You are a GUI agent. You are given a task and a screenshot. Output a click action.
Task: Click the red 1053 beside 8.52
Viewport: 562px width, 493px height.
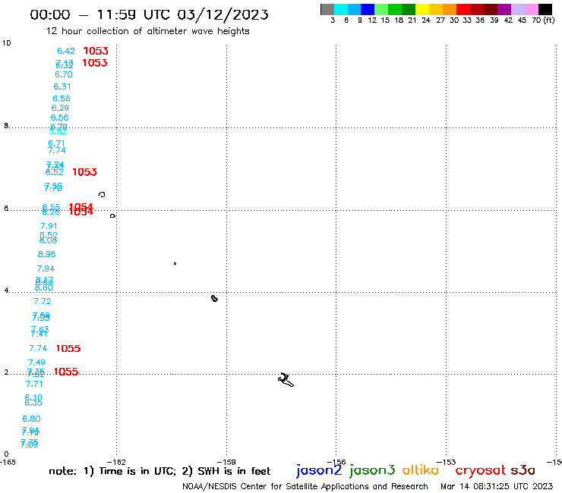click(x=84, y=172)
